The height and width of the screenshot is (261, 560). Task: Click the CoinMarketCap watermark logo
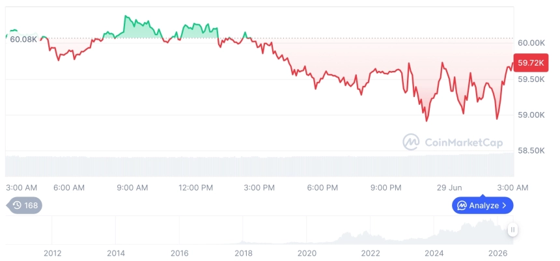(411, 142)
